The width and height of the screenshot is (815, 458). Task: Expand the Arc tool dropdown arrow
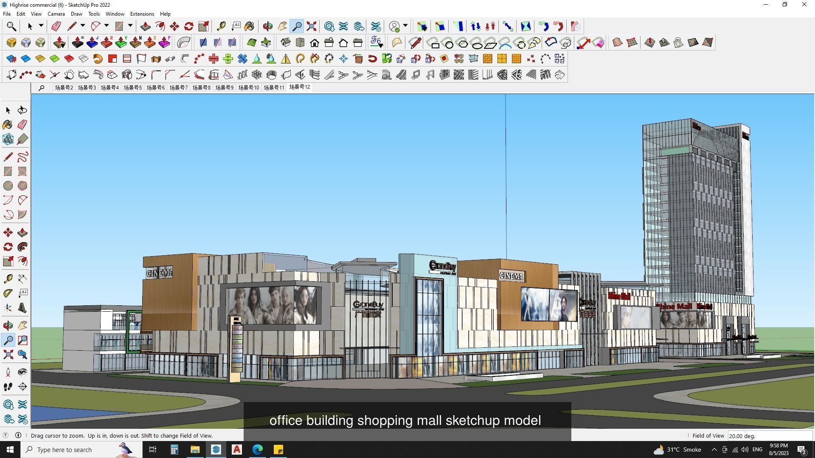click(107, 26)
